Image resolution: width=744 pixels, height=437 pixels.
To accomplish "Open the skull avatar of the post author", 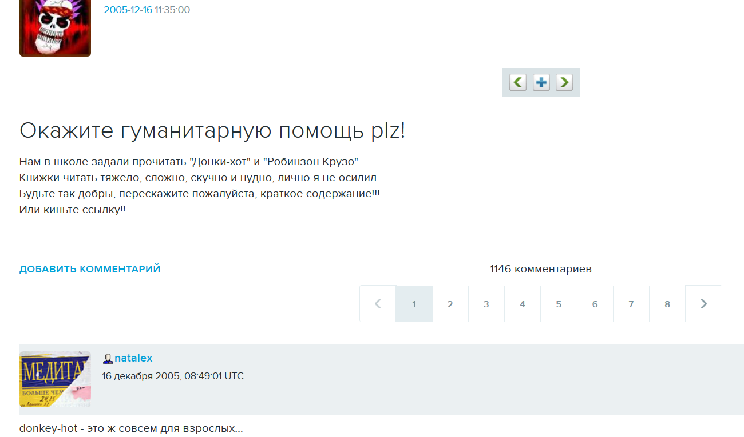I will 55,28.
